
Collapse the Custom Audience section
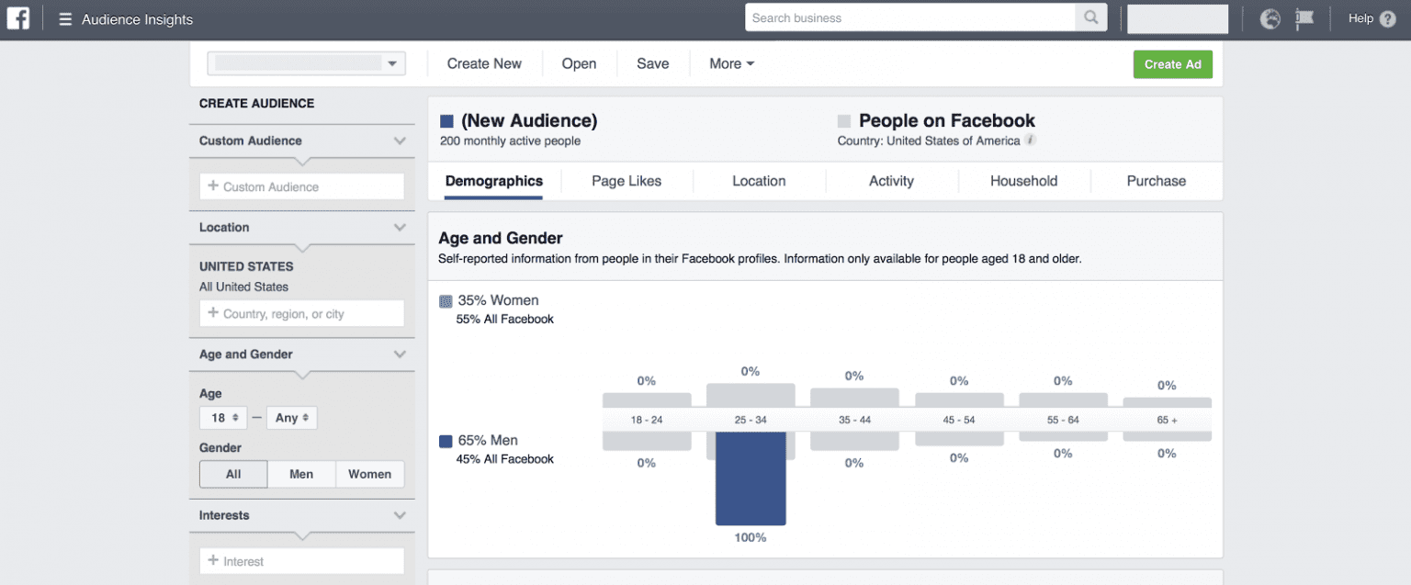(400, 141)
